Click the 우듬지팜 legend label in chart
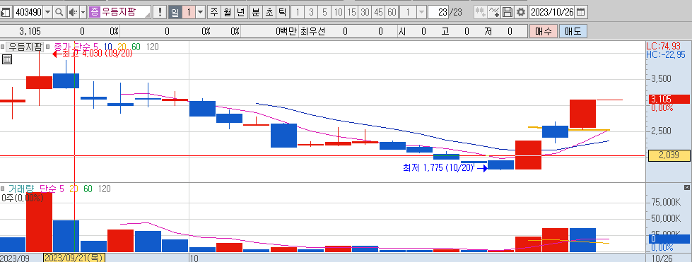The height and width of the screenshot is (262, 692). tap(25, 47)
